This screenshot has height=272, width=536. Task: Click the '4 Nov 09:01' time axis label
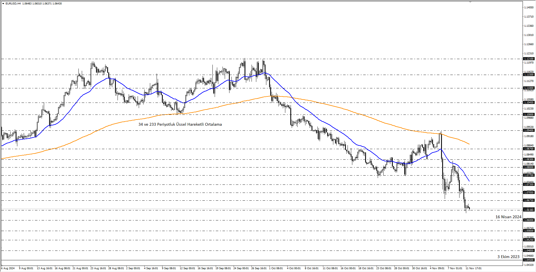pyautogui.click(x=437, y=268)
